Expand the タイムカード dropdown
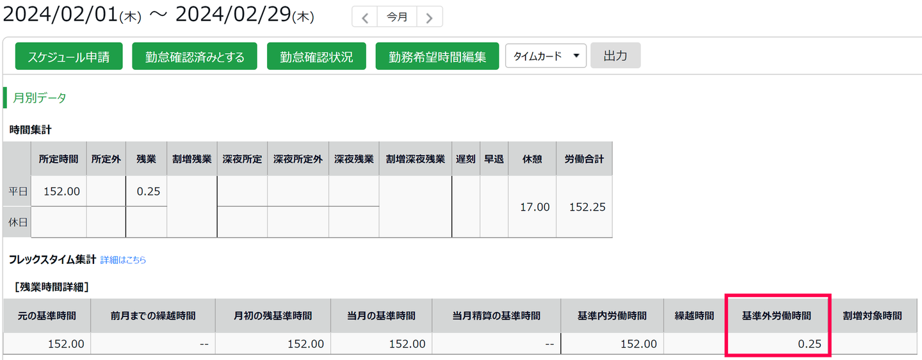Image resolution: width=922 pixels, height=360 pixels. 546,56
